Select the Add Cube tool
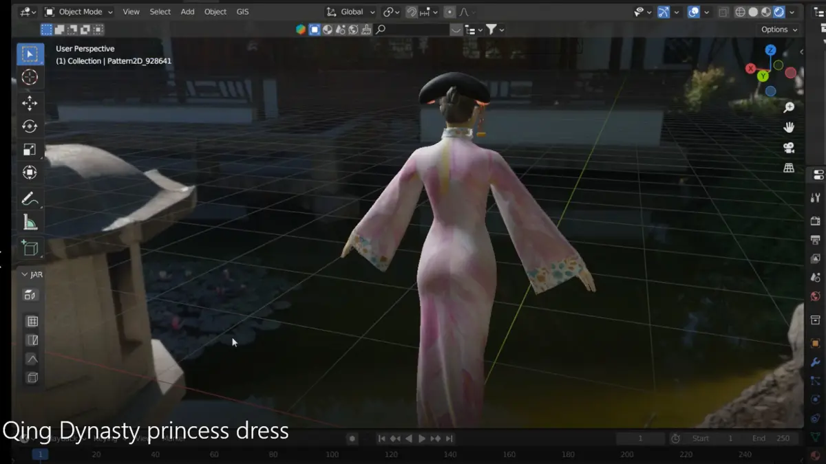The width and height of the screenshot is (826, 464). click(x=30, y=248)
